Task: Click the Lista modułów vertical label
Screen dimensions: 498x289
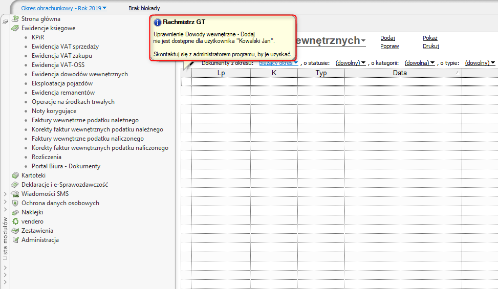Action: (5, 238)
